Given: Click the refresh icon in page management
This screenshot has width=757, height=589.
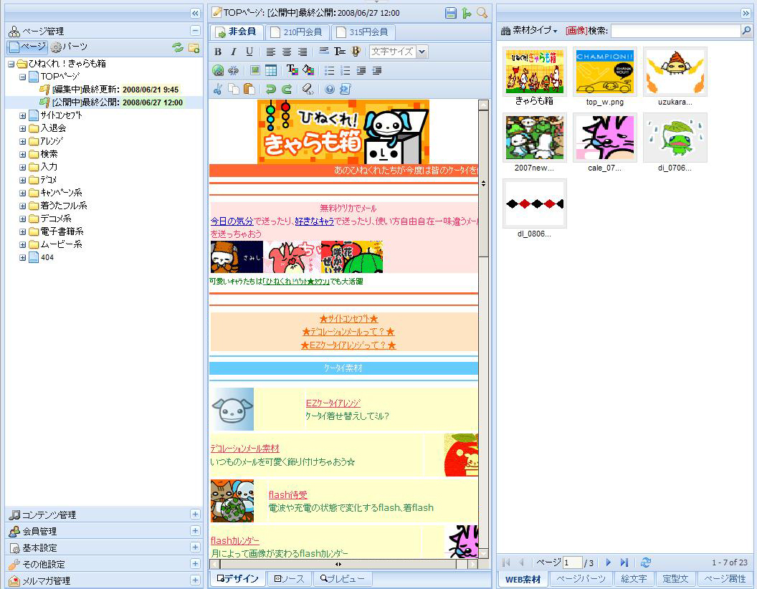Looking at the screenshot, I should point(177,47).
